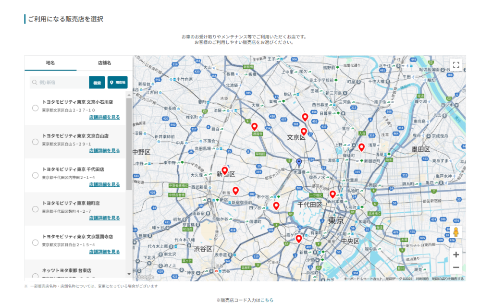
Task: Select radio for 文京小石川店
Action: pyautogui.click(x=35, y=108)
